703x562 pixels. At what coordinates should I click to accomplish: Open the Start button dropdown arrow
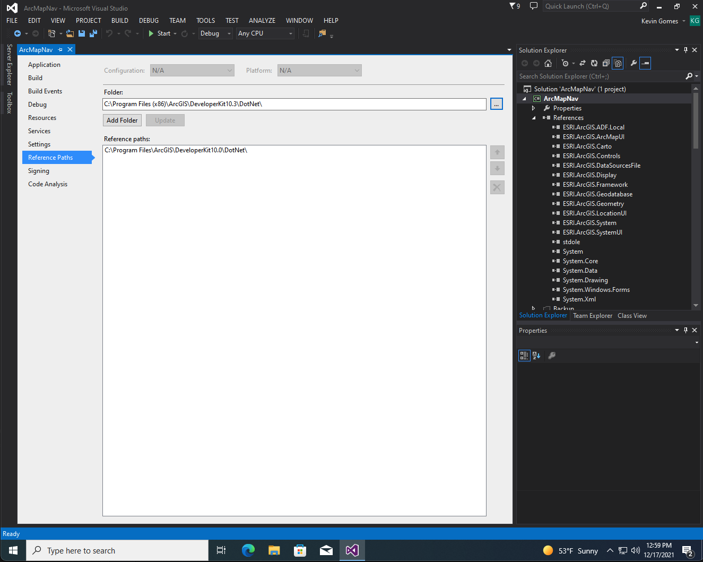point(175,33)
